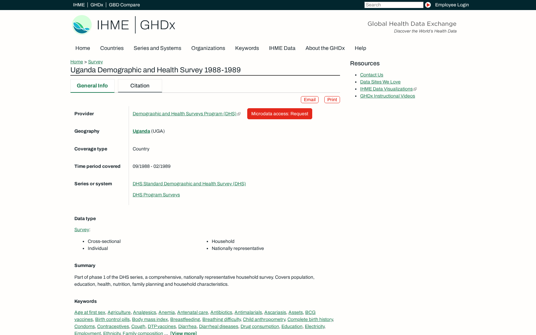
Task: Focus the Search input field
Action: pos(394,5)
